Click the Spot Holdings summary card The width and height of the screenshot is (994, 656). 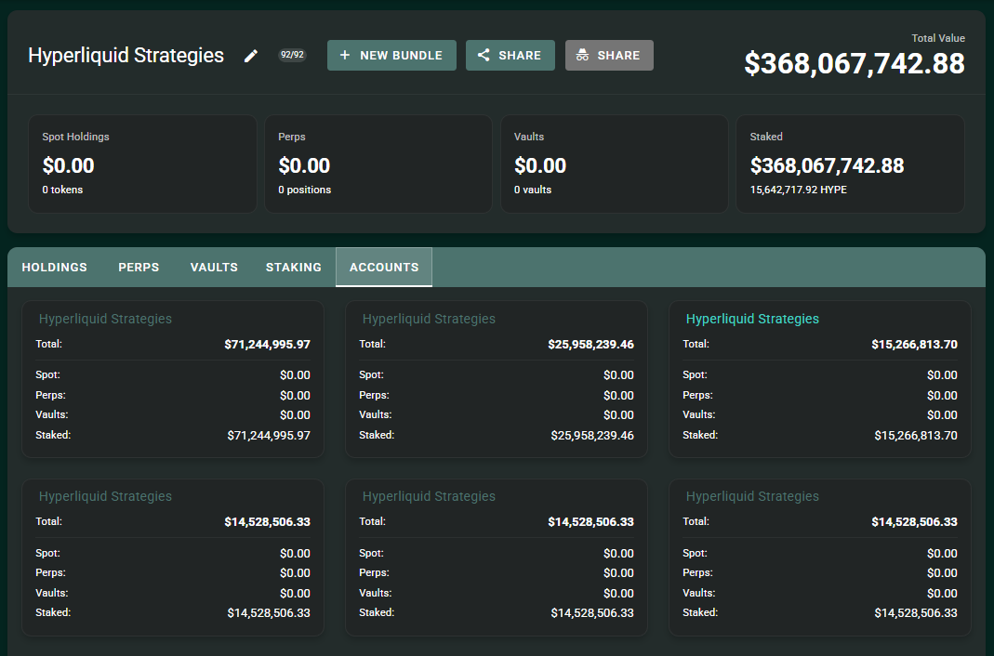point(142,164)
